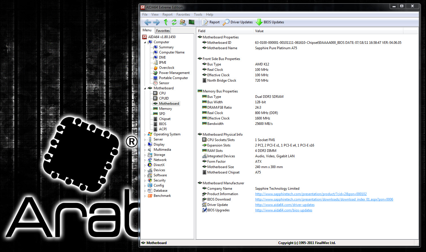Open the BIOS Download sapphiretech link
The height and width of the screenshot is (252, 426).
324,199
